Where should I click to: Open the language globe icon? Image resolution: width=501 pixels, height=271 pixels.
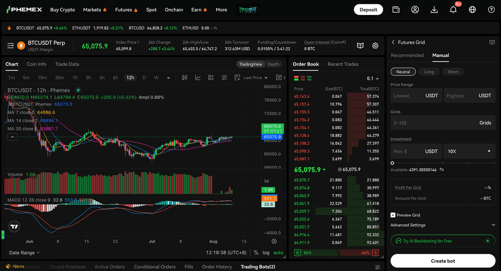coord(472,10)
